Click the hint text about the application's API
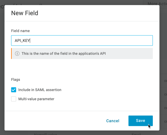The width and height of the screenshot is (167, 135). click(x=63, y=54)
